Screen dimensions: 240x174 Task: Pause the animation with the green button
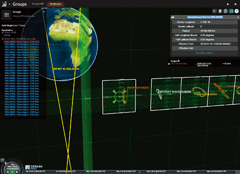coord(12,172)
